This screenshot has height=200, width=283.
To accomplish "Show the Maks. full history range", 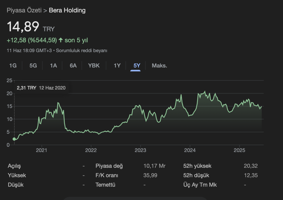I will pyautogui.click(x=159, y=66).
